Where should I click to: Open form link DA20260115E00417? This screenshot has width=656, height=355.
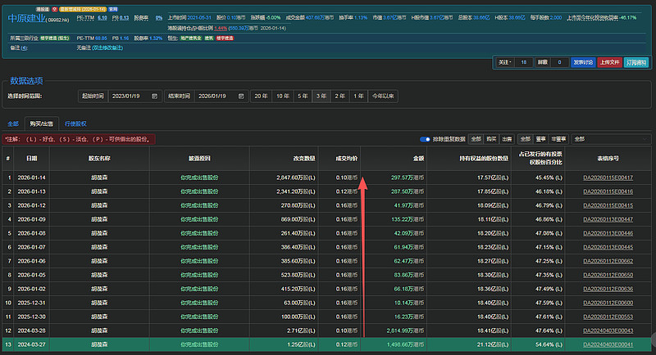pyautogui.click(x=608, y=177)
